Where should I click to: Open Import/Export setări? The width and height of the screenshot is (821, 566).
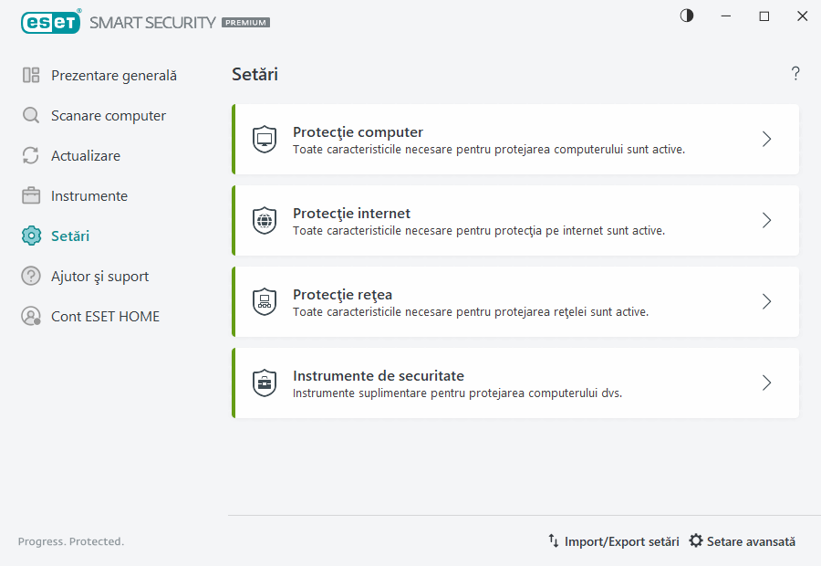pyautogui.click(x=613, y=540)
